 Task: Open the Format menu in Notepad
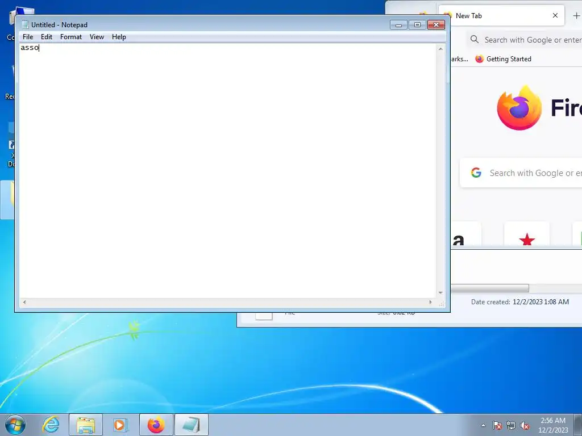click(x=71, y=37)
